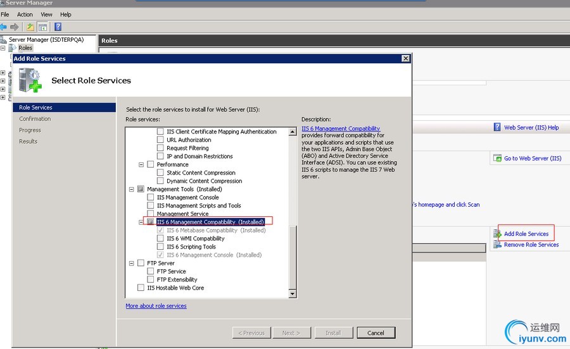Viewport: 570px width, 349px height.
Task: Open the Action menu
Action: (25, 15)
